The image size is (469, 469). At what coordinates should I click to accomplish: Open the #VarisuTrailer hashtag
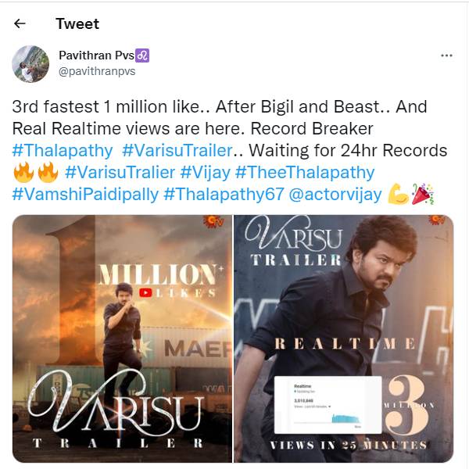(177, 150)
